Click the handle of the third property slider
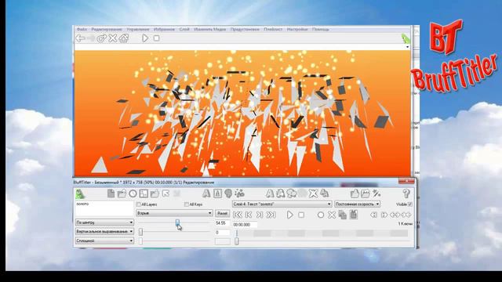The width and height of the screenshot is (502, 282). tap(140, 241)
